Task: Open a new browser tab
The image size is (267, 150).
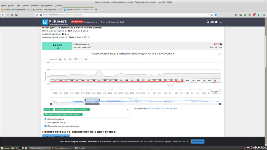Action: coord(96,10)
